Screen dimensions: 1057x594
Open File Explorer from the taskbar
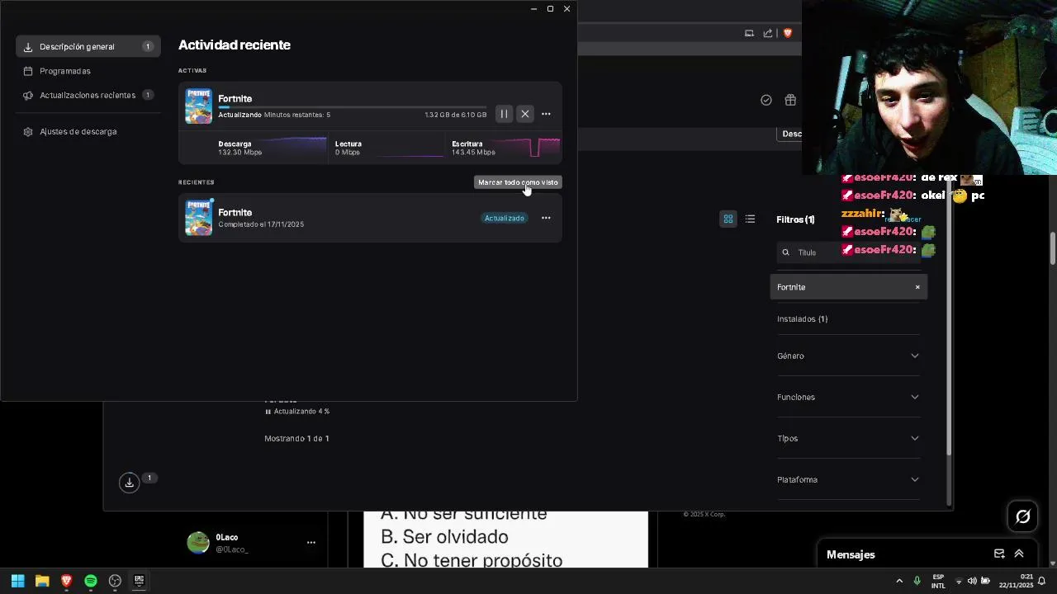coord(42,581)
